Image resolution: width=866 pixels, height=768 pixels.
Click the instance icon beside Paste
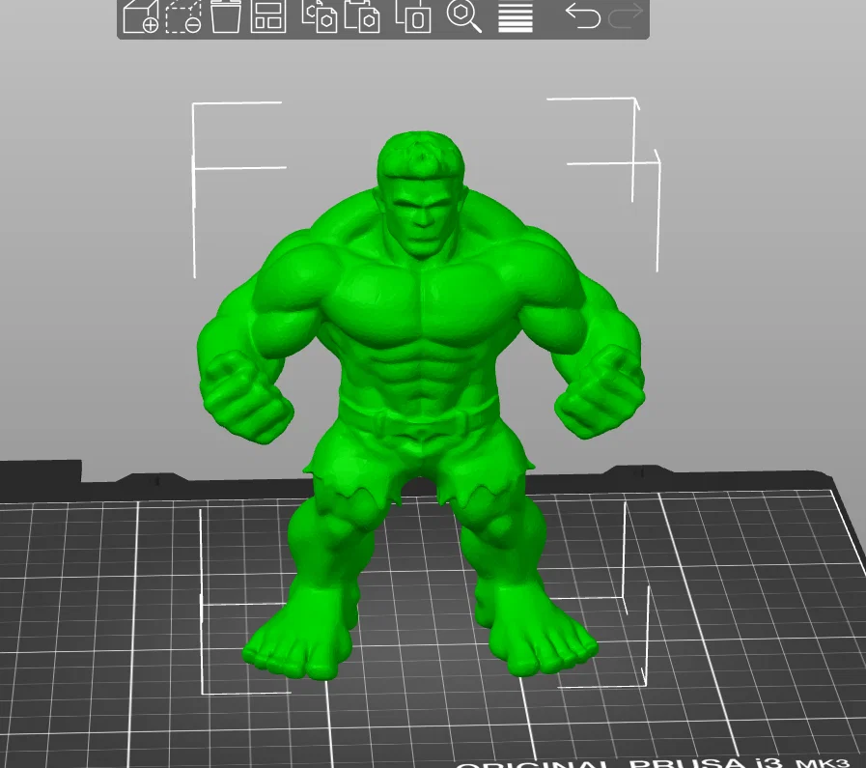coord(413,16)
